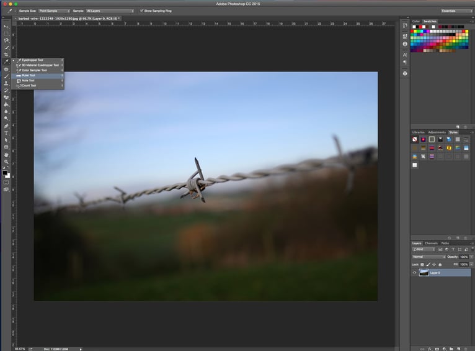The height and width of the screenshot is (351, 475).
Task: Select the History Brush tool
Action: [x=6, y=91]
